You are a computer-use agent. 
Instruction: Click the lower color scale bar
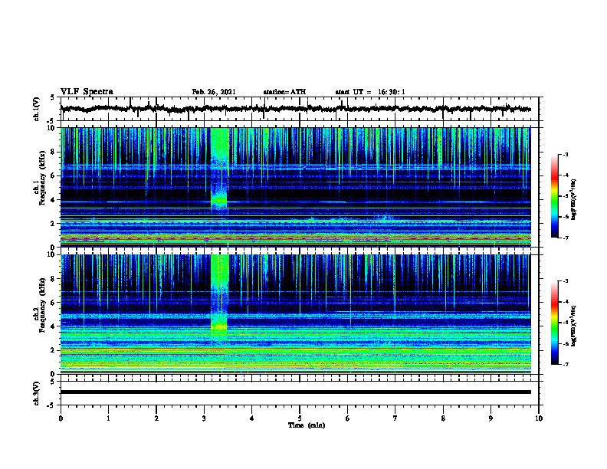[x=555, y=323]
